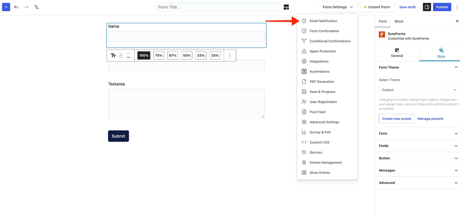Click the Integrations chip icon

tap(304, 61)
